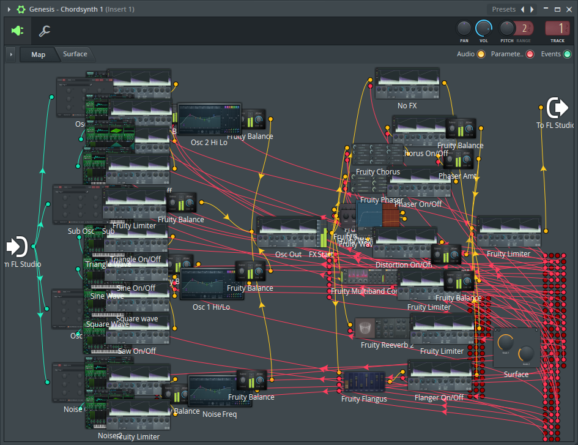Click the PAN knob

tap(464, 28)
